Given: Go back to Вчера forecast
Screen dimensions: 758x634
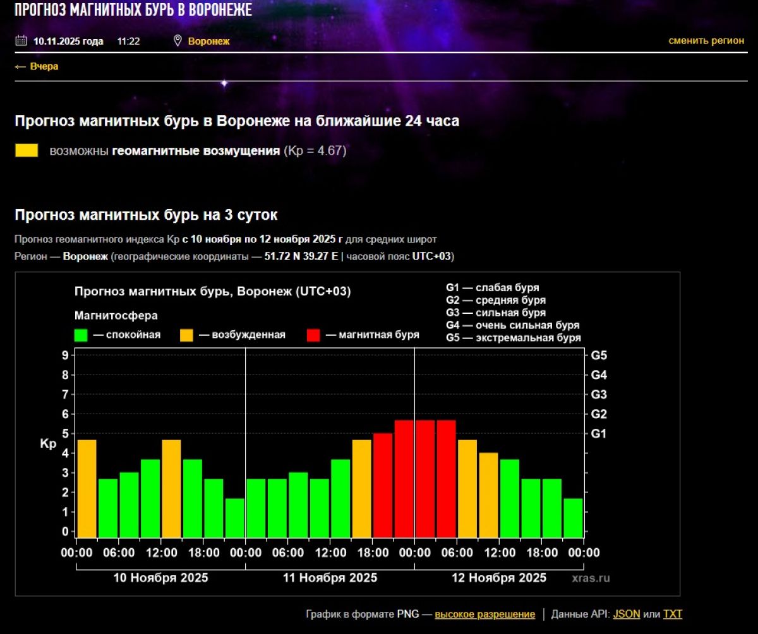Looking at the screenshot, I should 37,66.
